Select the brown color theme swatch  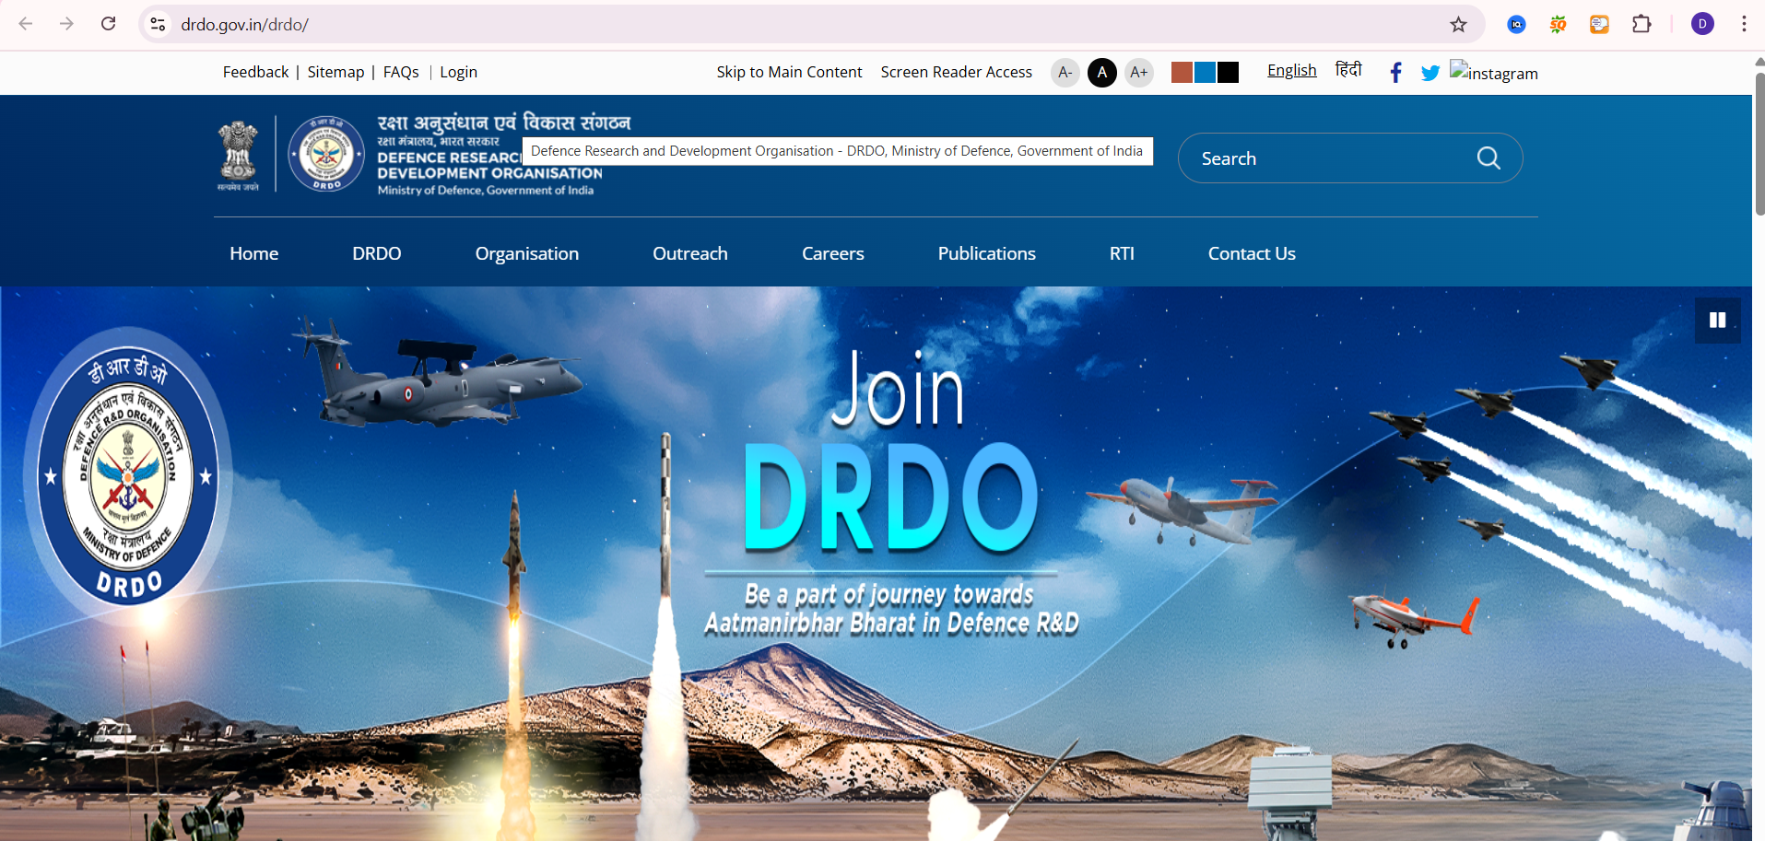(1182, 73)
